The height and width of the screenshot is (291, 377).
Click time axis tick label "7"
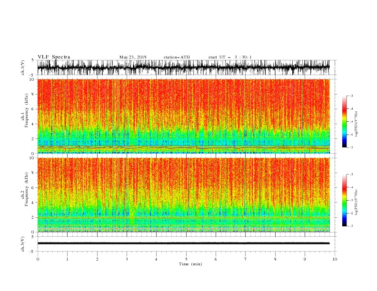coord(245,259)
